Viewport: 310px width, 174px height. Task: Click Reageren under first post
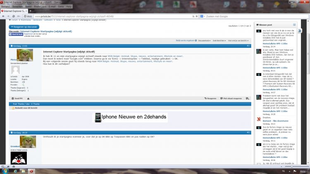(x=210, y=99)
